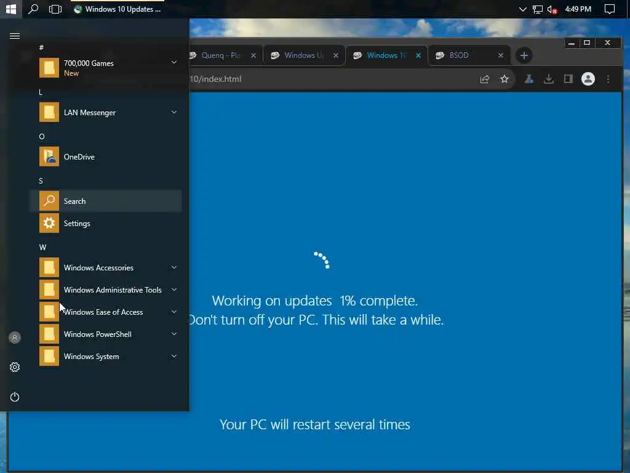The image size is (630, 473).
Task: Open browser profile avatar icon
Action: tap(588, 79)
